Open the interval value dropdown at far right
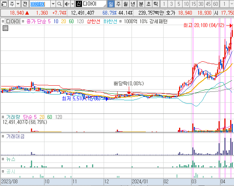Image resolution: width=234 pixels, height=186 pixels. pyautogui.click(x=232, y=4)
